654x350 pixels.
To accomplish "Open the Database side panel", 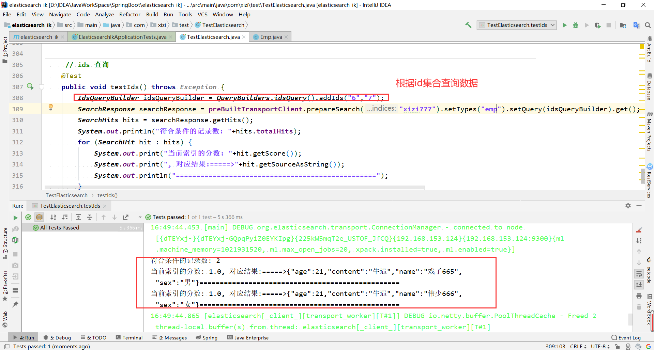I will (649, 87).
